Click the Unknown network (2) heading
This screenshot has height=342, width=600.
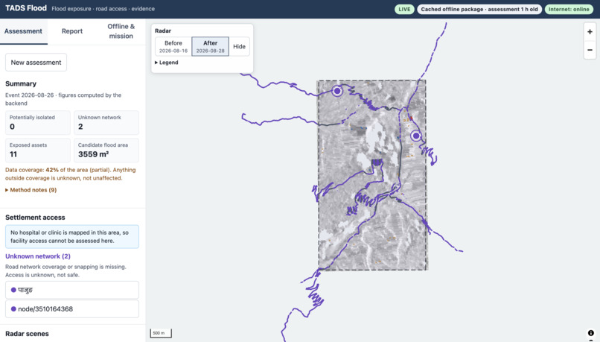[x=38, y=256]
